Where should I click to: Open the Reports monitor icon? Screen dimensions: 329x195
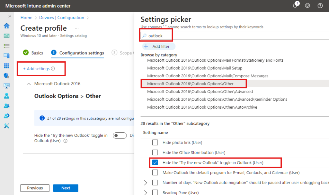click(6, 86)
